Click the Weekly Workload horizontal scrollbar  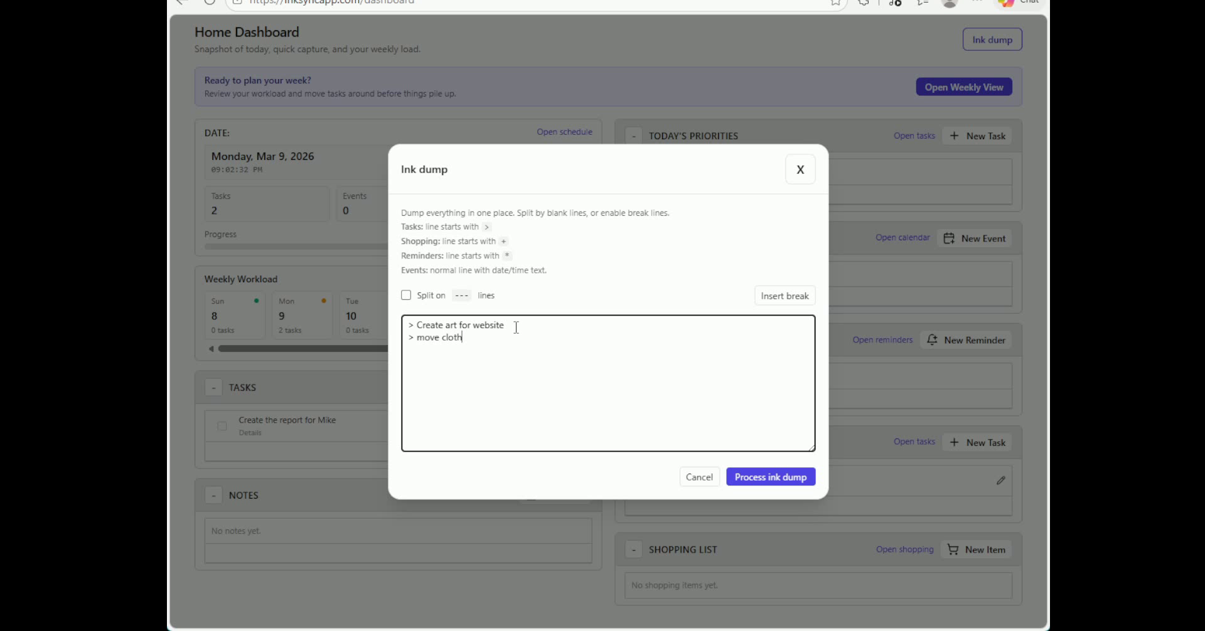click(303, 349)
